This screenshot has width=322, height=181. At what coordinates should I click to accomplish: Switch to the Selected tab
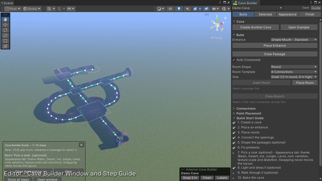click(x=265, y=14)
